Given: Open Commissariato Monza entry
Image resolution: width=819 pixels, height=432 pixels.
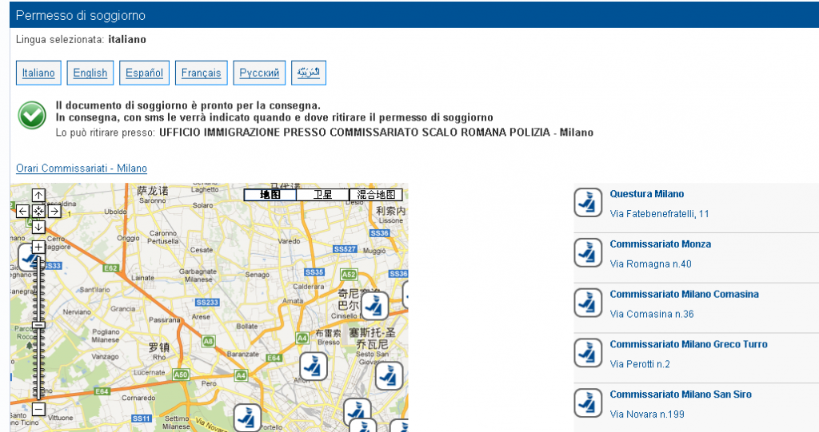Looking at the screenshot, I should coord(660,244).
